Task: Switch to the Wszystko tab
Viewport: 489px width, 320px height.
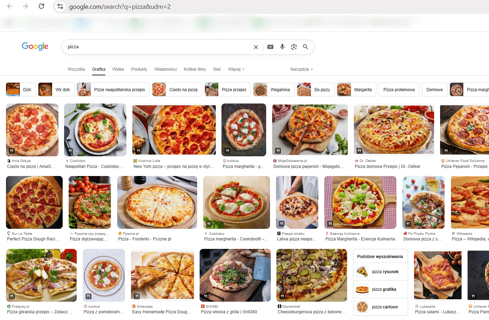Action: click(76, 69)
